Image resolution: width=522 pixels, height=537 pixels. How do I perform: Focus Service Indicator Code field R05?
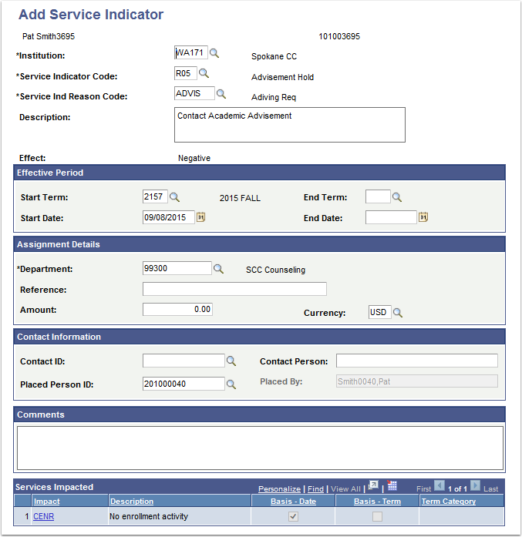point(185,73)
